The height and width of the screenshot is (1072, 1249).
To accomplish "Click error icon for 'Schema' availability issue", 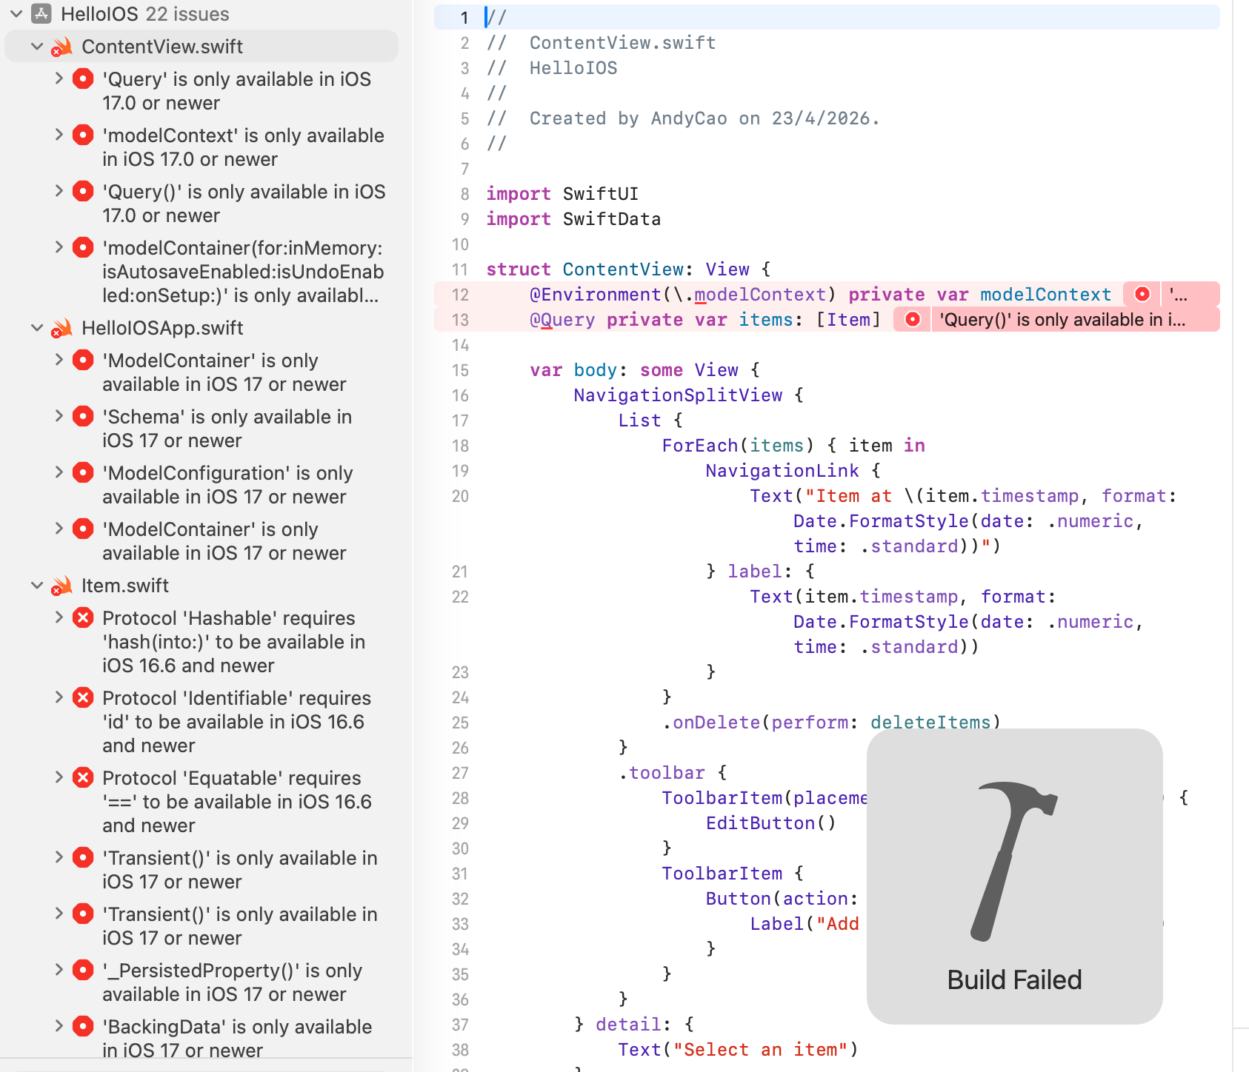I will [x=83, y=416].
